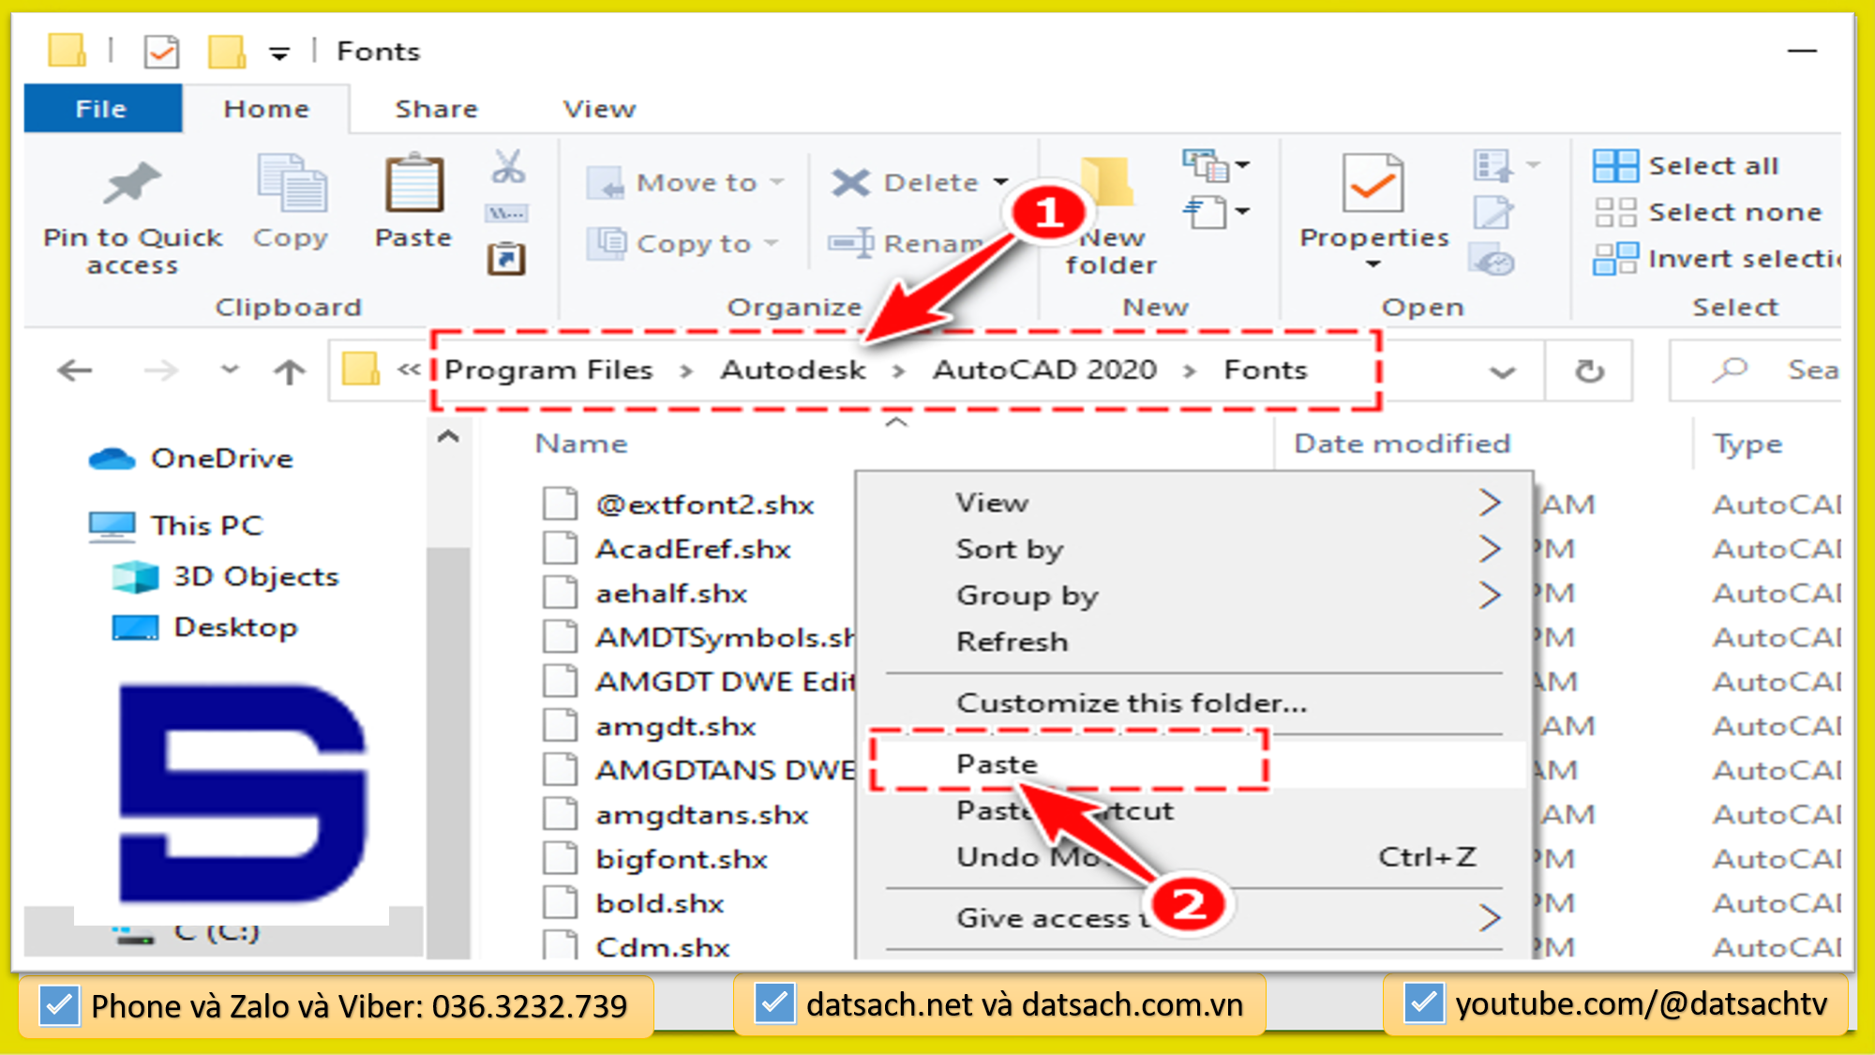Click the Paste shortcut clipboard icon

coord(506,258)
